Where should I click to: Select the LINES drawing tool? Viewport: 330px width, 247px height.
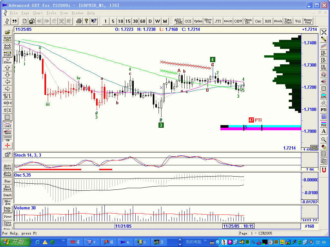pos(7,124)
